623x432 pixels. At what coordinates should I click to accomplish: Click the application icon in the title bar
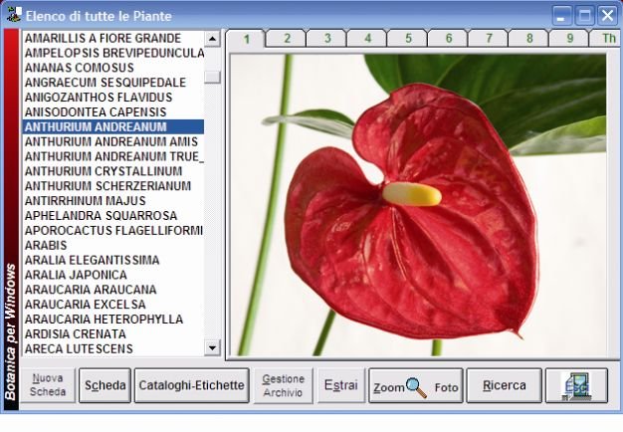[14, 14]
